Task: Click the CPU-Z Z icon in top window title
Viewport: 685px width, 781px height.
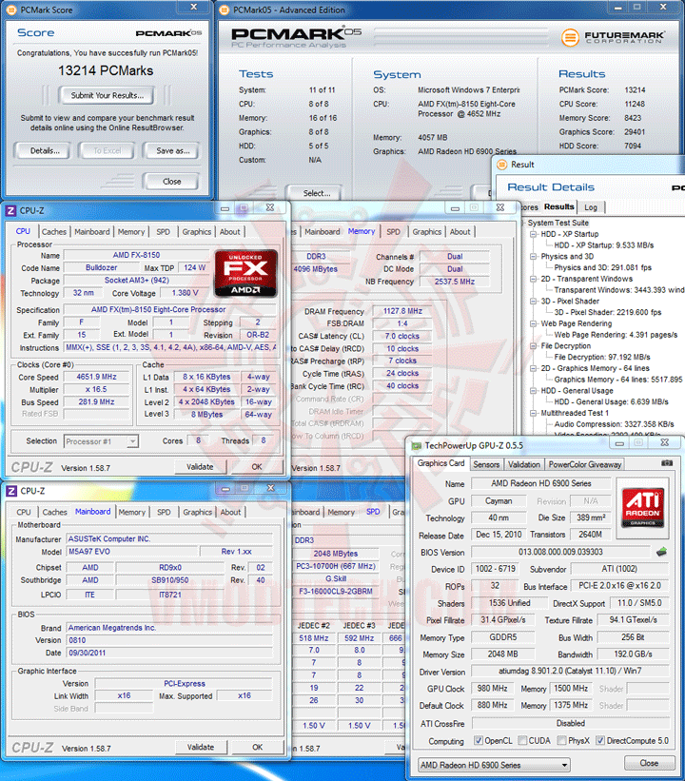Action: (10, 210)
